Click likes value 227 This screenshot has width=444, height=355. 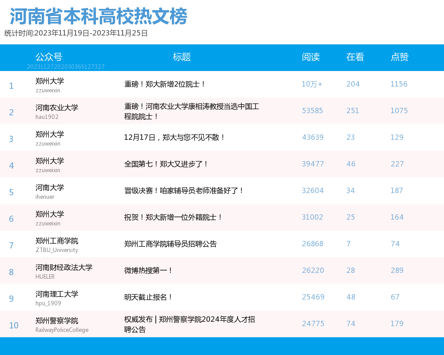pyautogui.click(x=397, y=164)
